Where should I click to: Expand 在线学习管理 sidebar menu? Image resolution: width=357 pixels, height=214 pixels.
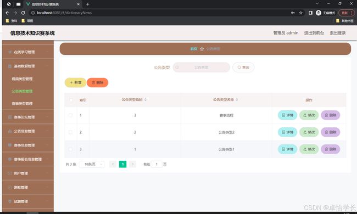click(x=28, y=52)
